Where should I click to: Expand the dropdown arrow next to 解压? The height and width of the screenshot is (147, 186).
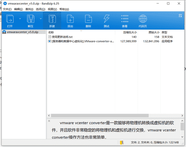pyautogui.click(x=41, y=19)
